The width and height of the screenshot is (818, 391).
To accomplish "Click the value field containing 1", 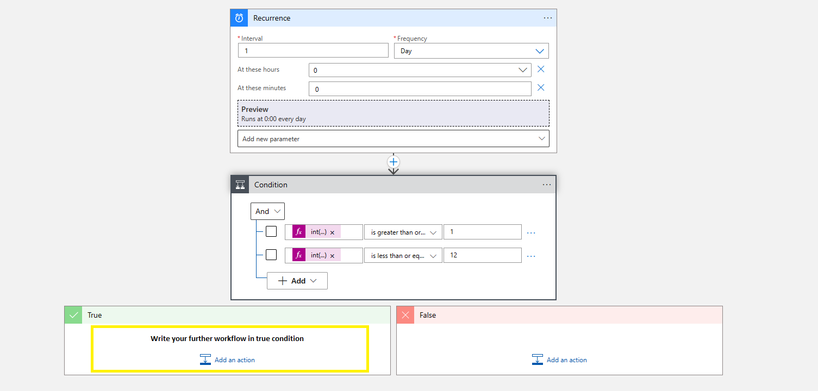I will tap(483, 232).
